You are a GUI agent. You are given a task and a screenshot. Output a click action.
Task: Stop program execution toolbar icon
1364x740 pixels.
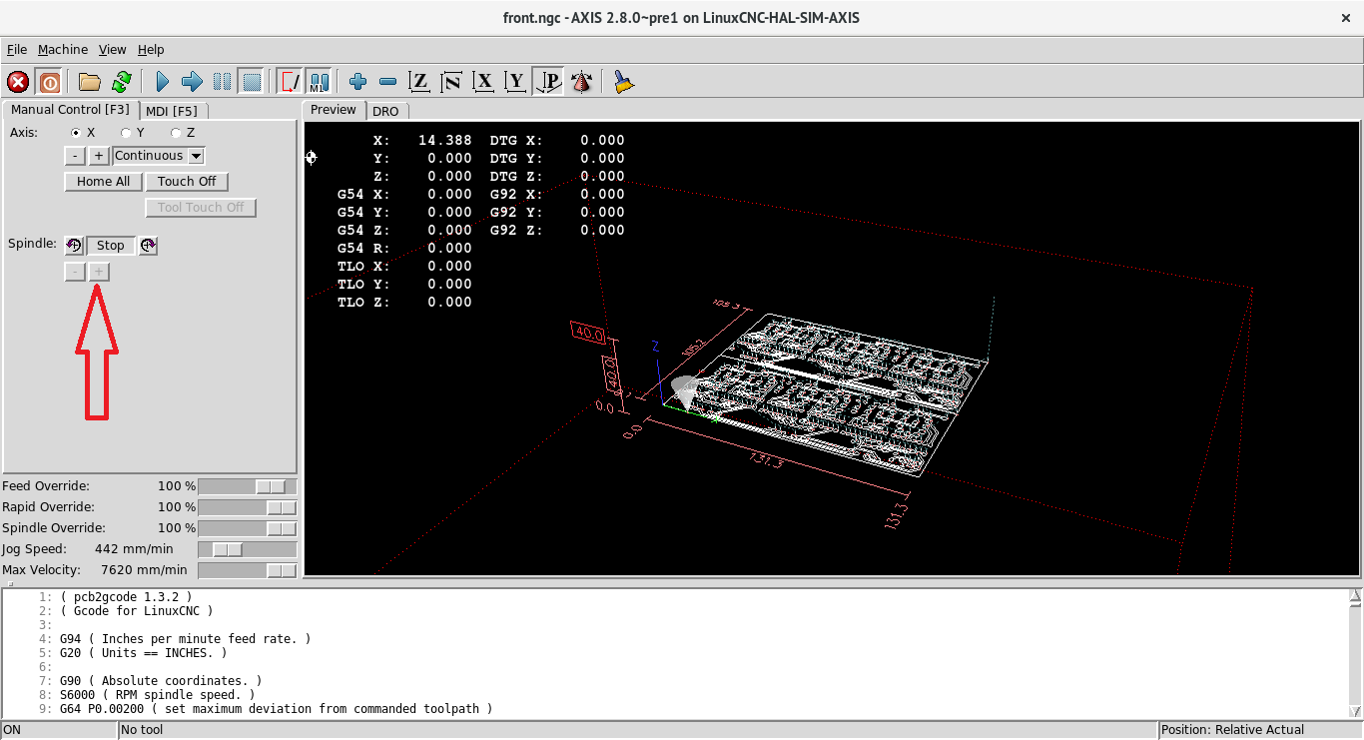[253, 82]
